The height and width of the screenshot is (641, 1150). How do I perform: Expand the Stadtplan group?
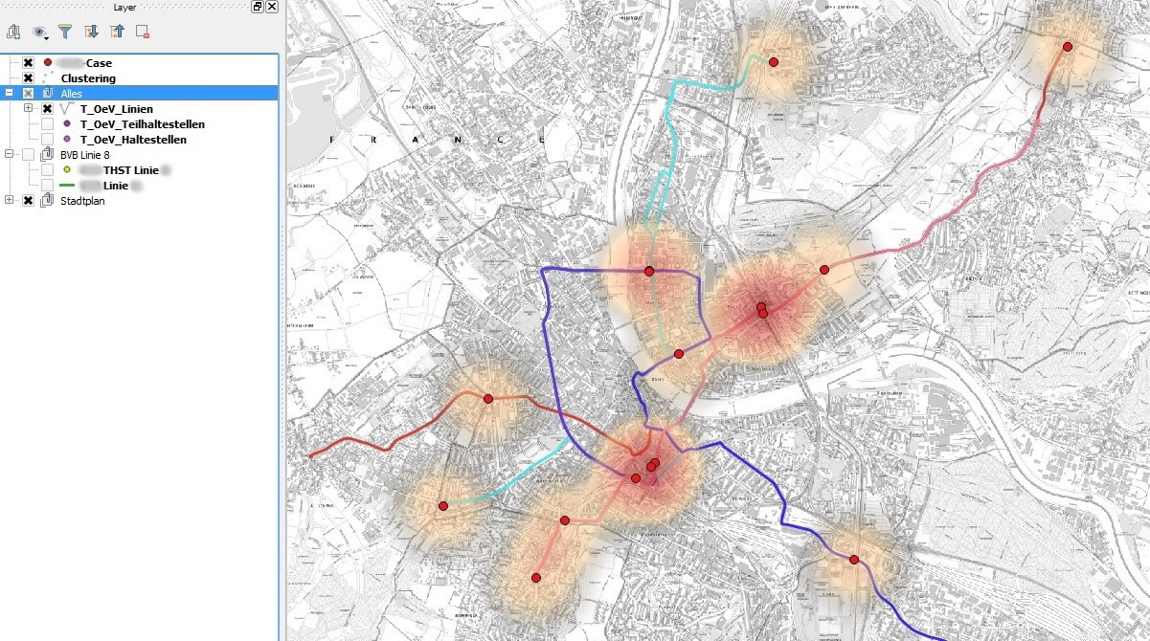(9, 201)
